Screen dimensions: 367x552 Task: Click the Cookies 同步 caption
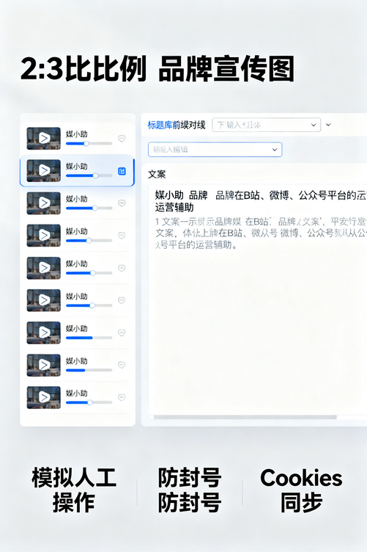tap(301, 490)
